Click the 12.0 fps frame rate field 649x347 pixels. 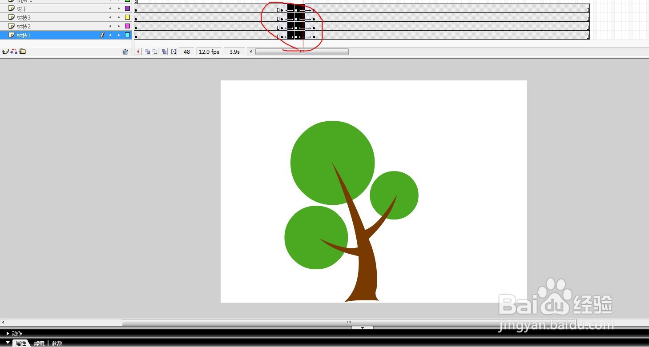(209, 52)
